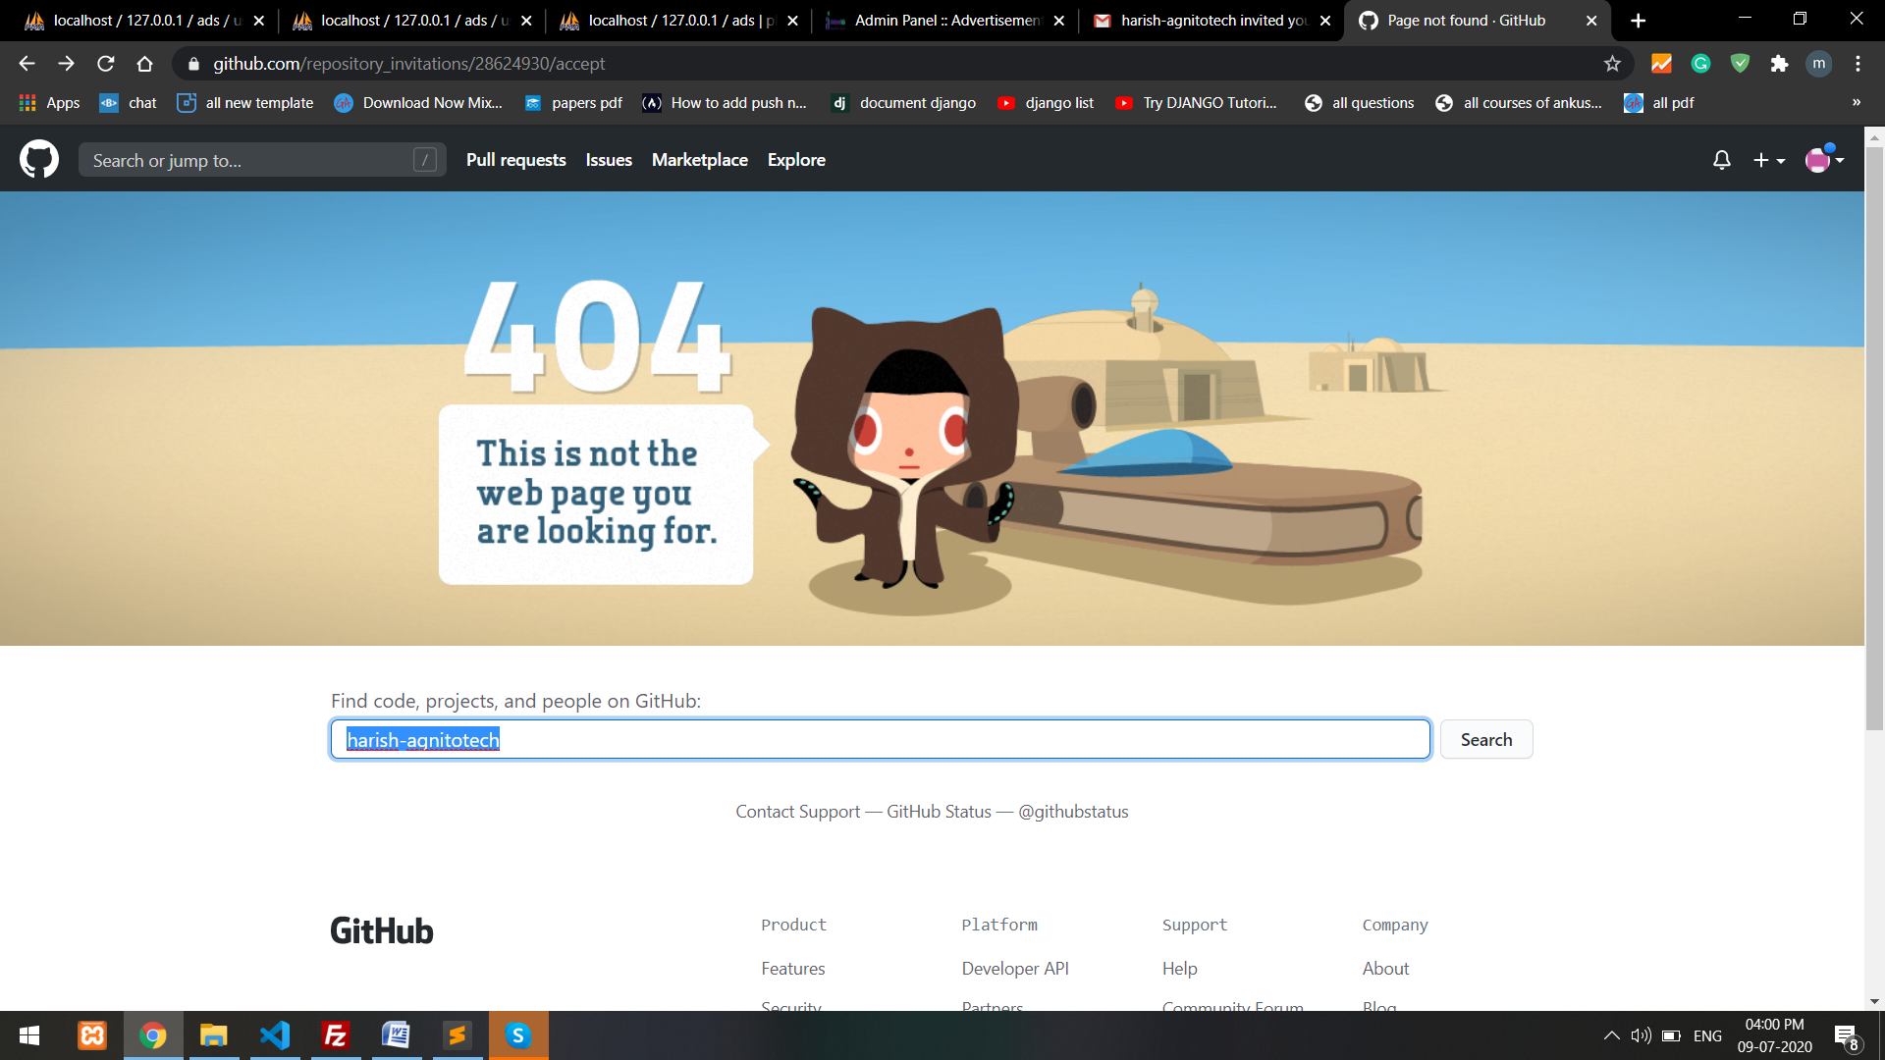1885x1060 pixels.
Task: Open Contact Support link
Action: click(x=797, y=812)
